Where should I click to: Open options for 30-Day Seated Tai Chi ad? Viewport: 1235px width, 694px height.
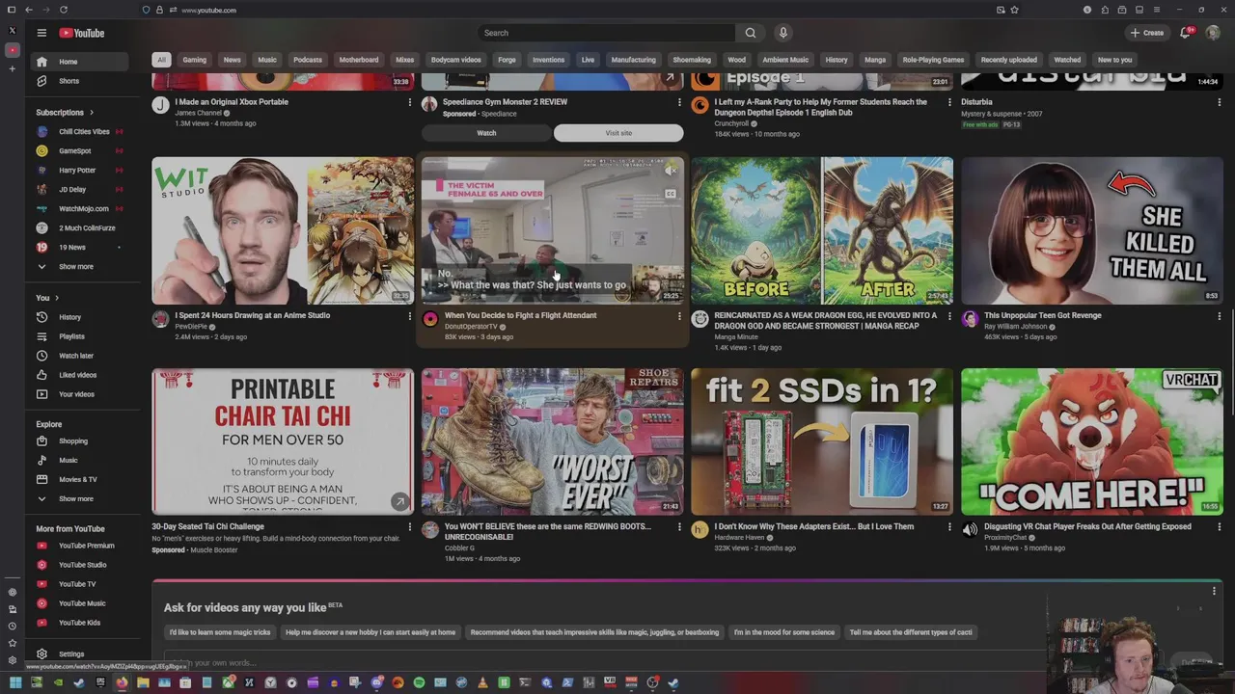tap(409, 527)
